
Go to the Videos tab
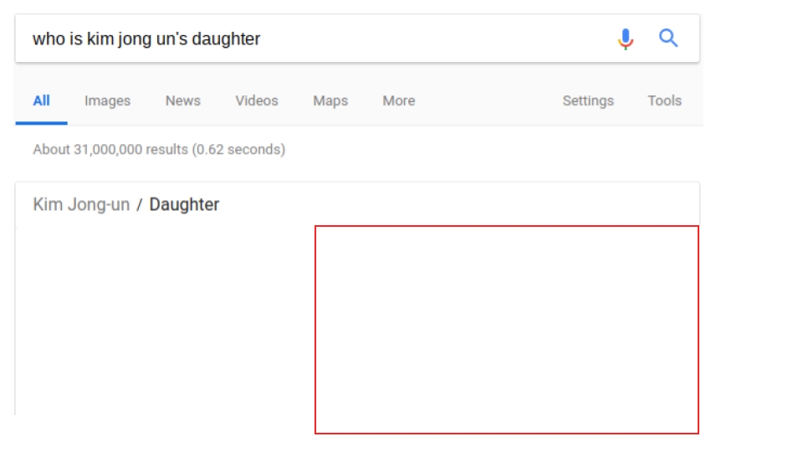coord(257,101)
